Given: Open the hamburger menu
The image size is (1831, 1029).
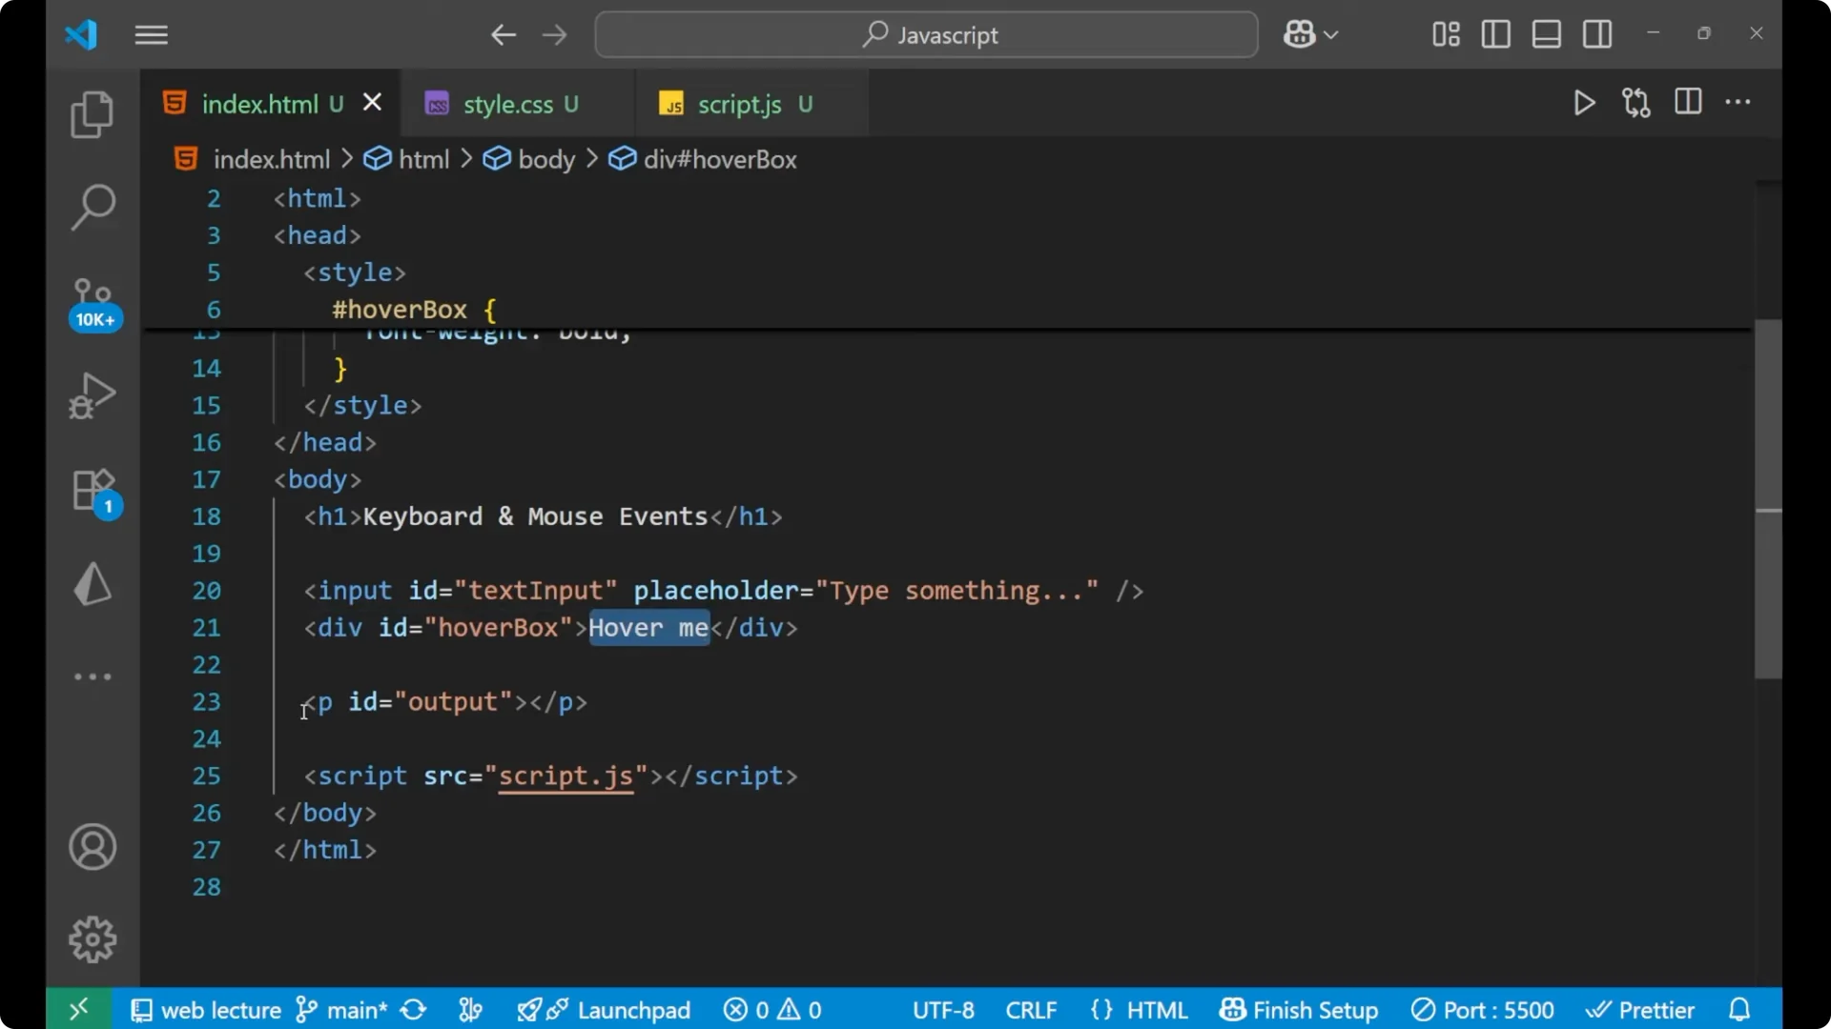Looking at the screenshot, I should 151,35.
